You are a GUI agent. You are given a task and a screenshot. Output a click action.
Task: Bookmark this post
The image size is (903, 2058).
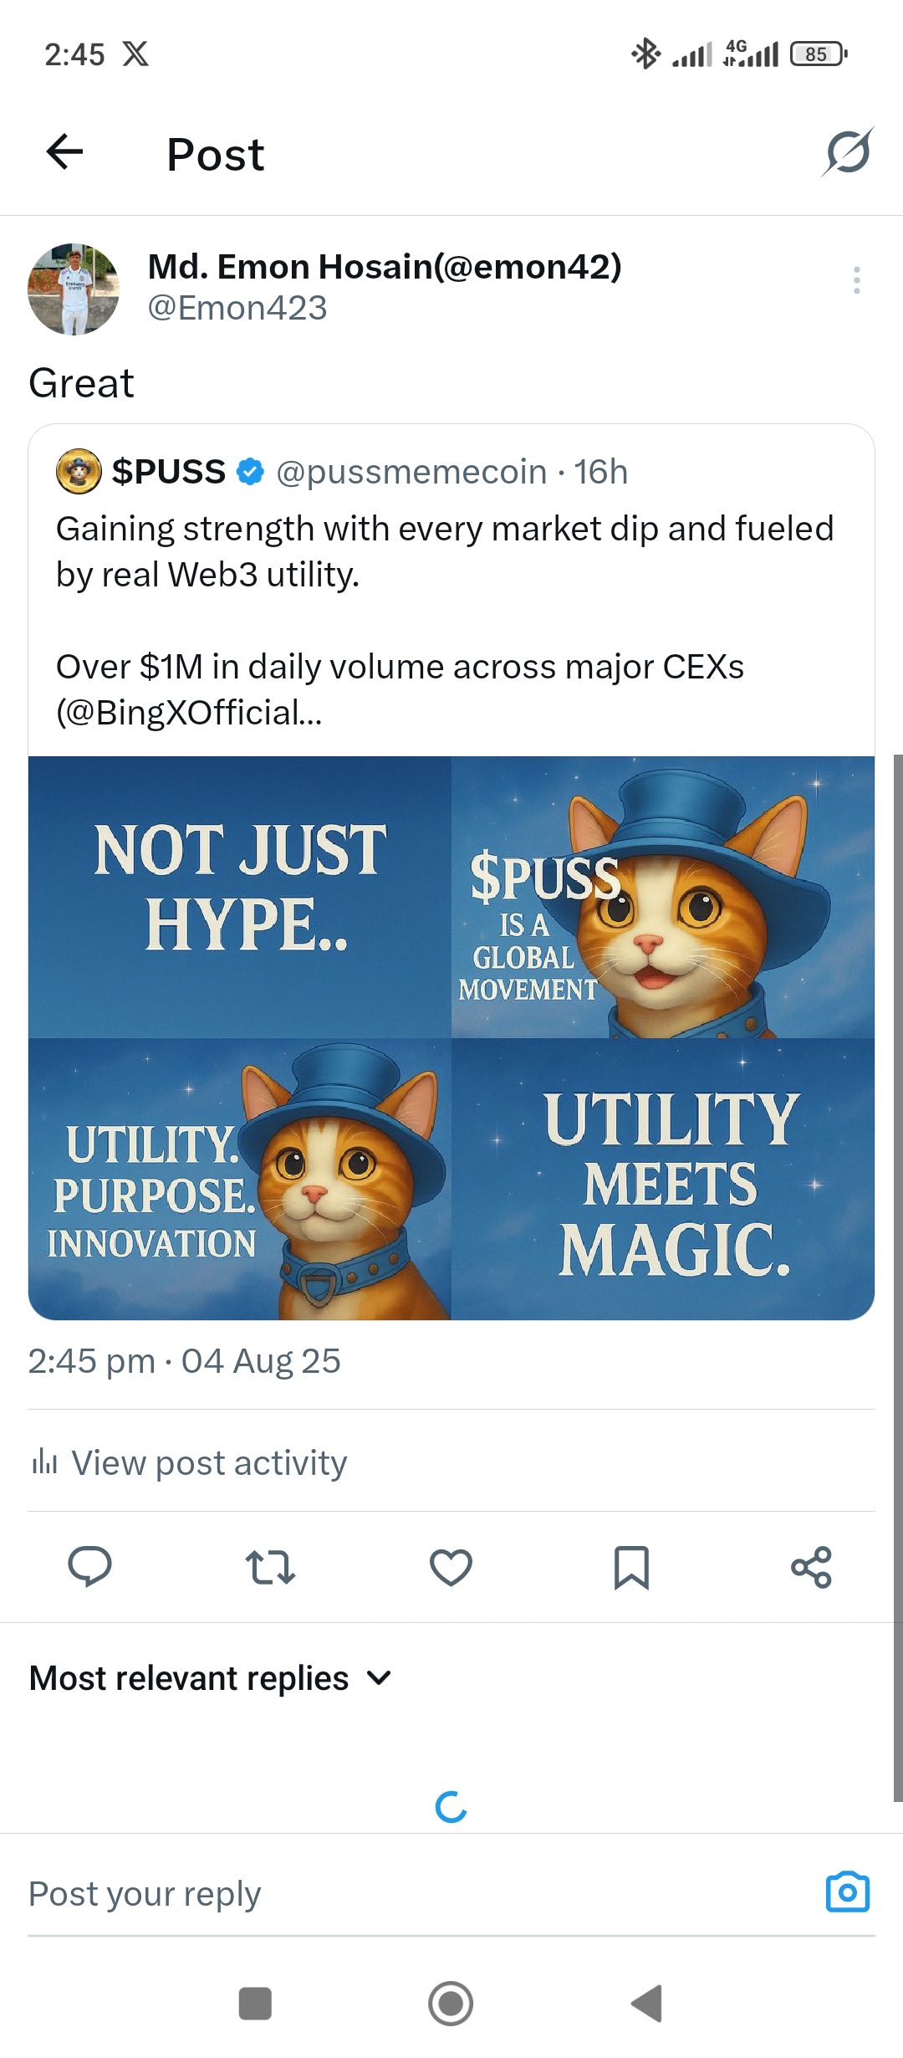tap(631, 1567)
